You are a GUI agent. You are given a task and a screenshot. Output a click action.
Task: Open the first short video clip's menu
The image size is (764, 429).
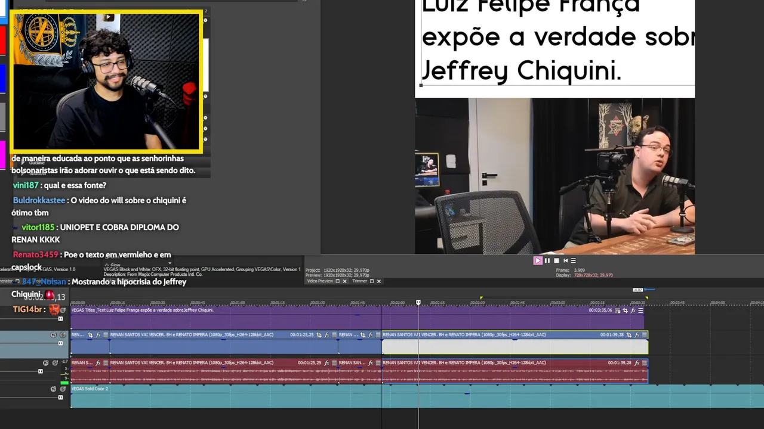tap(106, 335)
